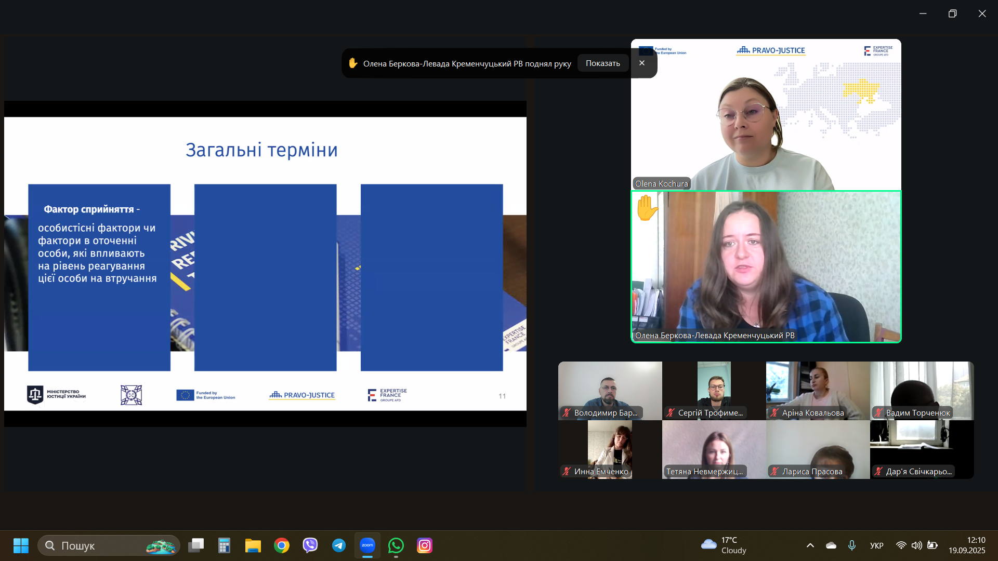
Task: Open Viber from the taskbar
Action: click(x=310, y=545)
